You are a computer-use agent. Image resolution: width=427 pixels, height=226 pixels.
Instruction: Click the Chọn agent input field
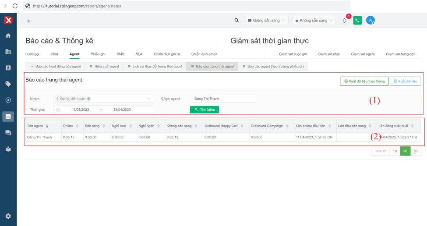222,99
